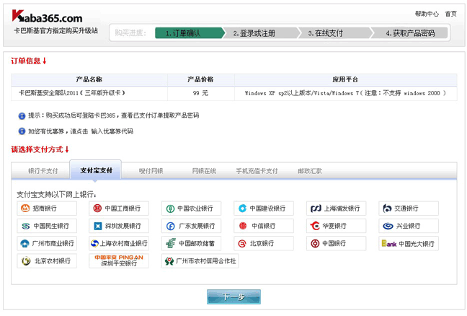The image size is (467, 316).
Task: Choose 中国光大银行 bank icon
Action: (409, 244)
